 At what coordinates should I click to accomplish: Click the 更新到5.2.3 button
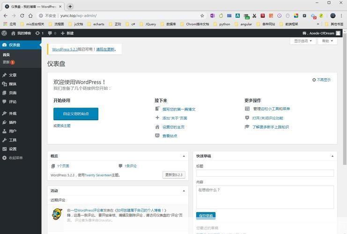174,175
